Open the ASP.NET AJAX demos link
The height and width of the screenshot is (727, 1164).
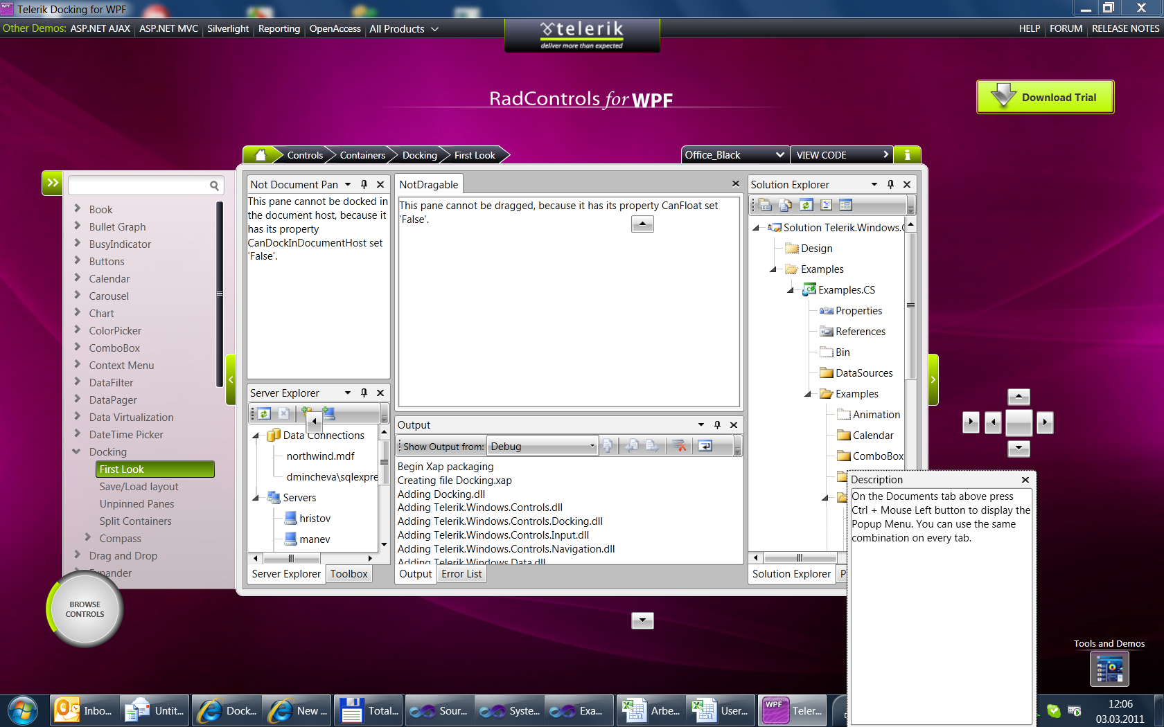(x=100, y=28)
